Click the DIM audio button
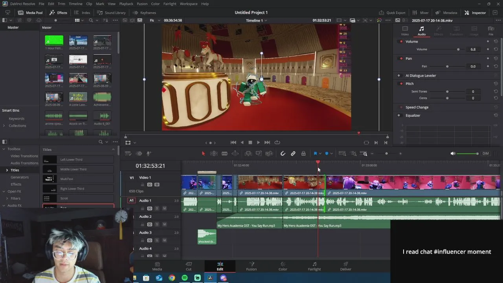The width and height of the screenshot is (503, 283). click(x=486, y=154)
